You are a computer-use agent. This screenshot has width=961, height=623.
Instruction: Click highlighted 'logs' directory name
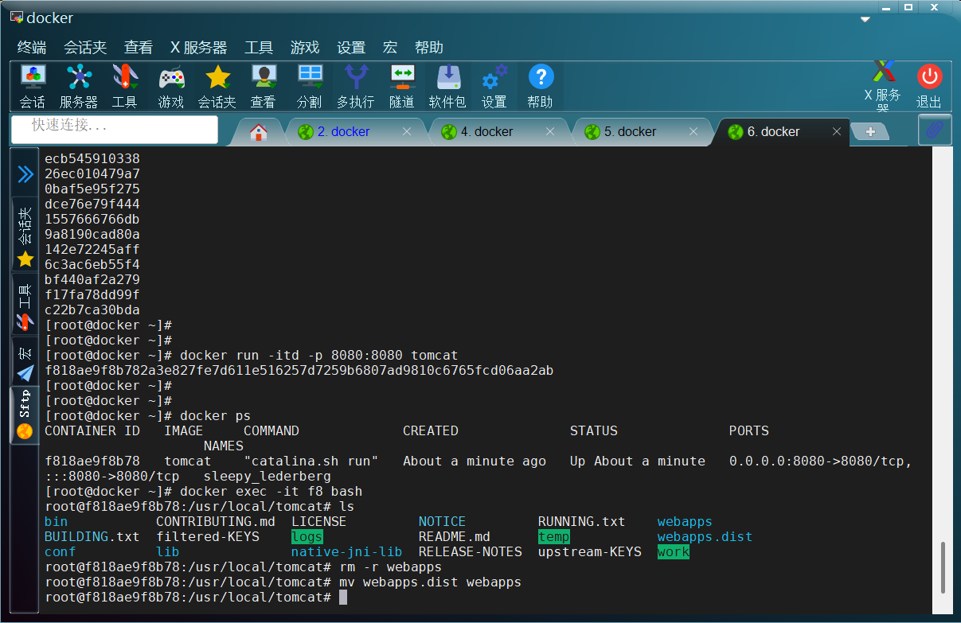click(307, 537)
